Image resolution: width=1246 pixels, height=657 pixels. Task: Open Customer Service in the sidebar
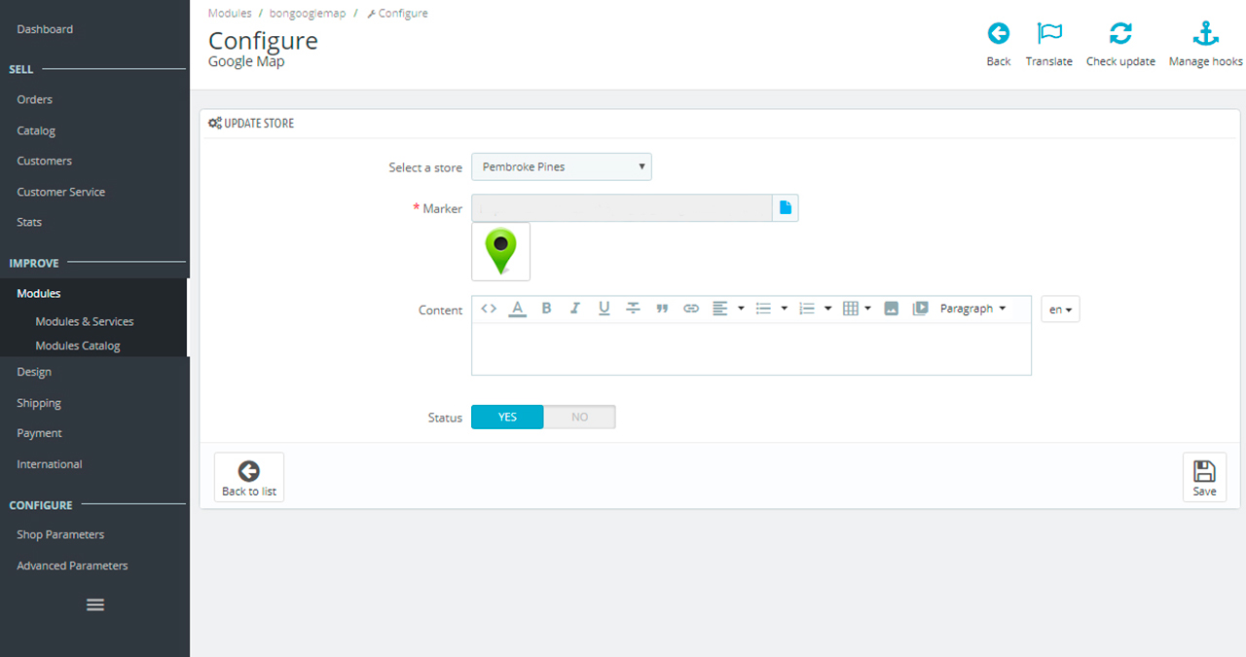(61, 192)
